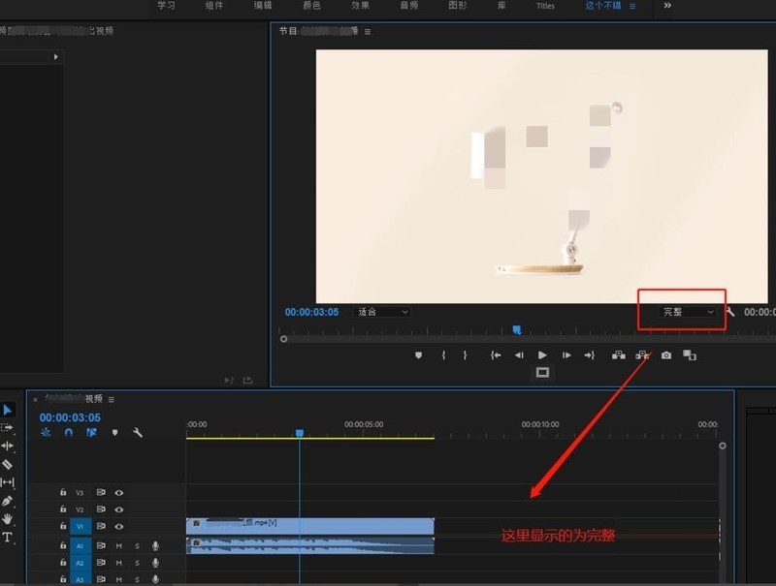Click the Mark In button
This screenshot has height=586, width=776.
[x=443, y=355]
